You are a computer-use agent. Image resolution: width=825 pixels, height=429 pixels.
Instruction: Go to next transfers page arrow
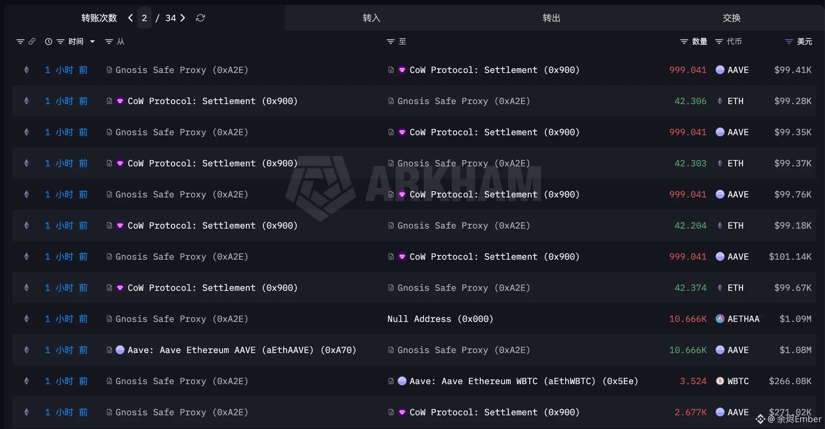click(x=182, y=18)
